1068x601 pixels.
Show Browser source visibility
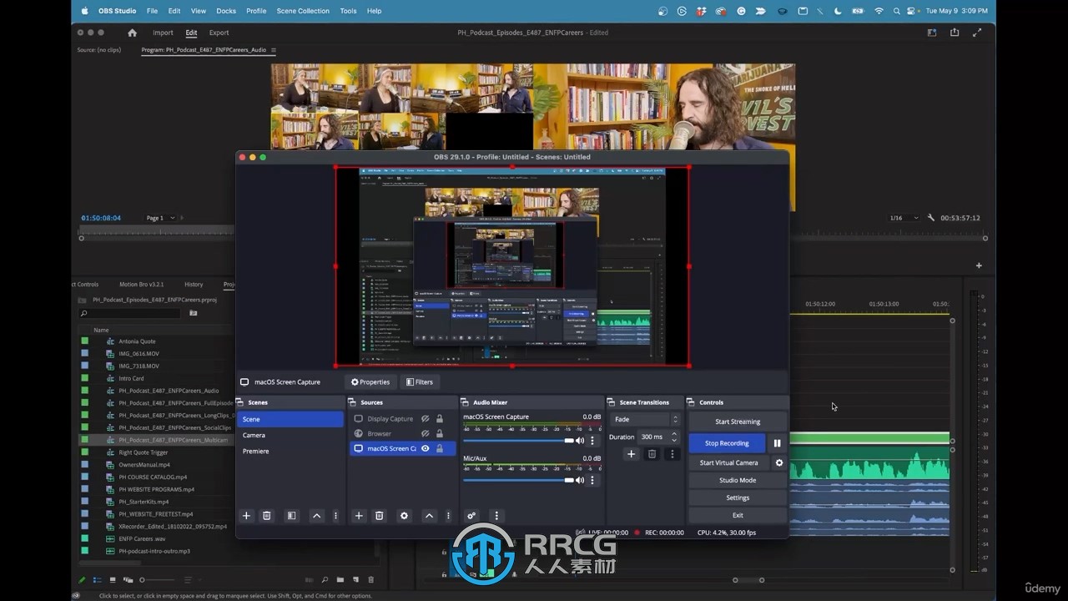(x=425, y=434)
